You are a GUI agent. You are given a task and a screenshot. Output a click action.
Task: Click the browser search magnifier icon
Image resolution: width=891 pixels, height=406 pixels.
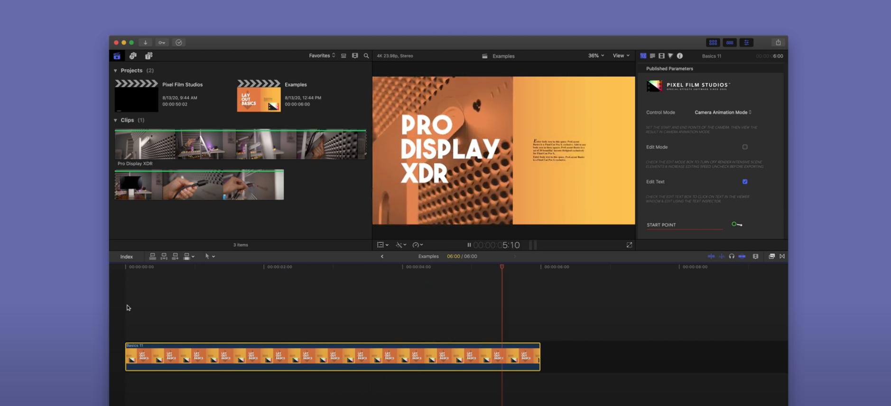point(366,56)
